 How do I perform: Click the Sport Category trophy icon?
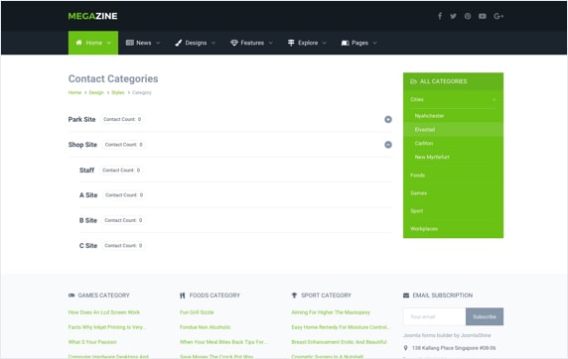[294, 296]
